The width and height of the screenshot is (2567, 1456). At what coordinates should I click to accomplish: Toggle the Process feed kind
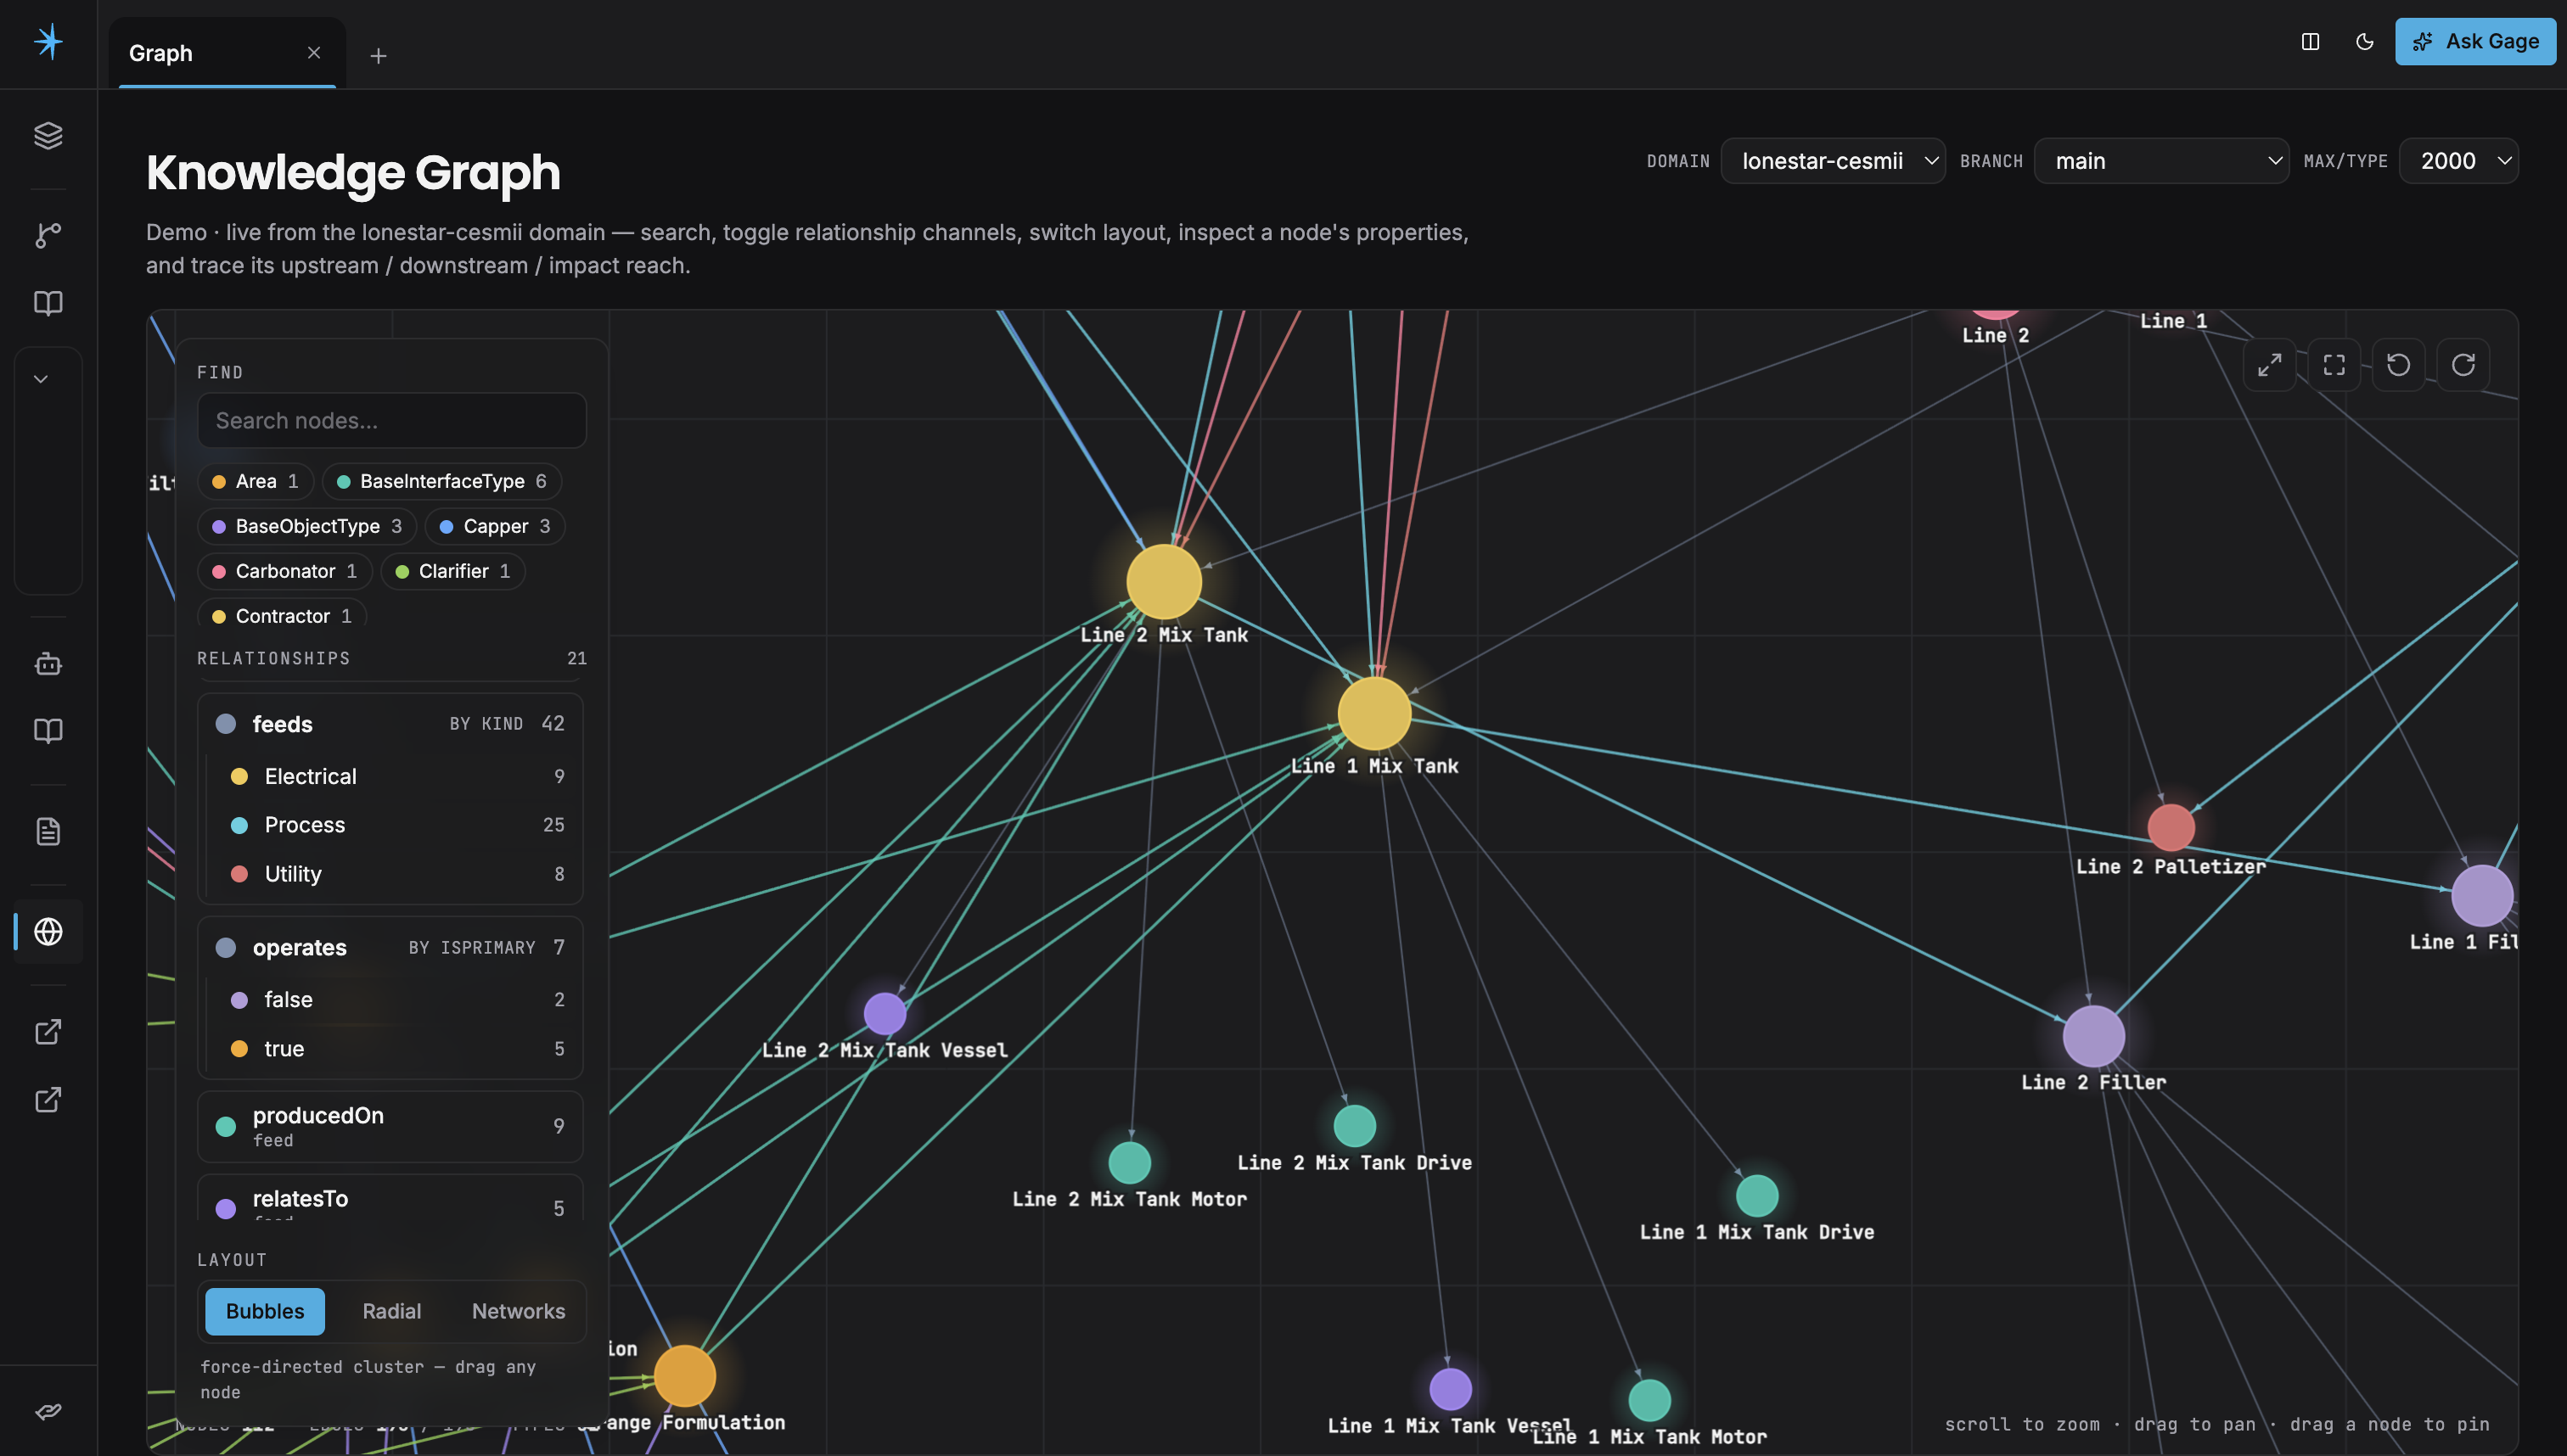tap(397, 825)
